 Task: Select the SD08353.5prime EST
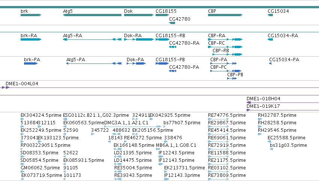tap(22, 157)
